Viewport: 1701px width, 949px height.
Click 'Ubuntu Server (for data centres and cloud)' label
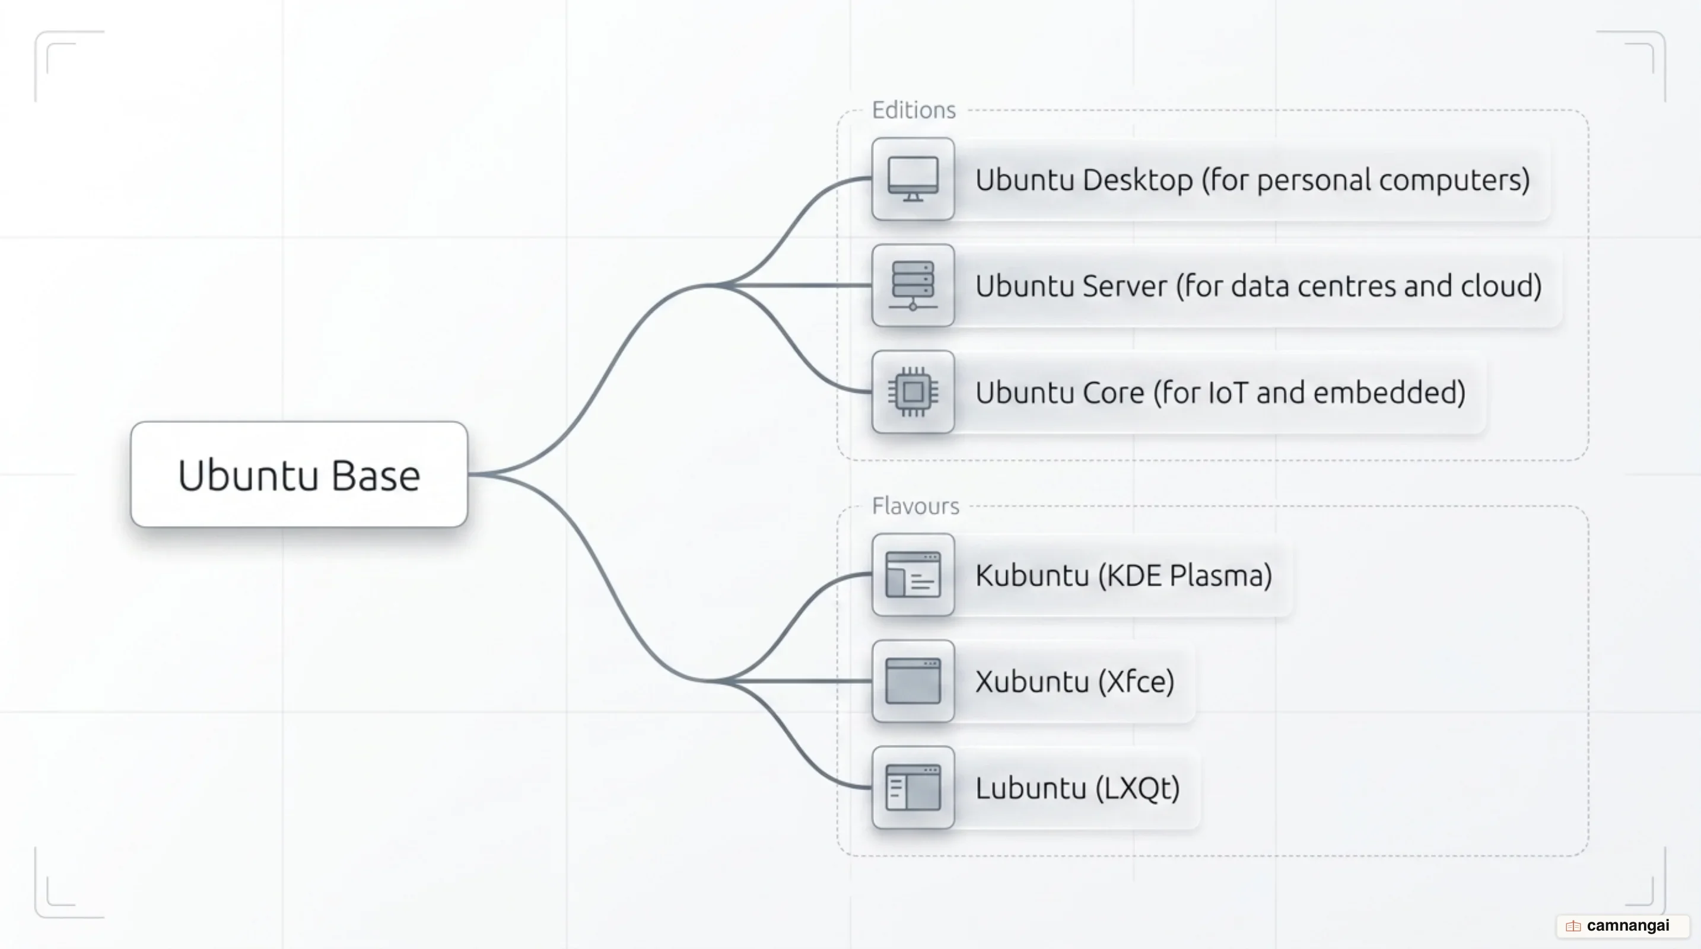[1258, 286]
